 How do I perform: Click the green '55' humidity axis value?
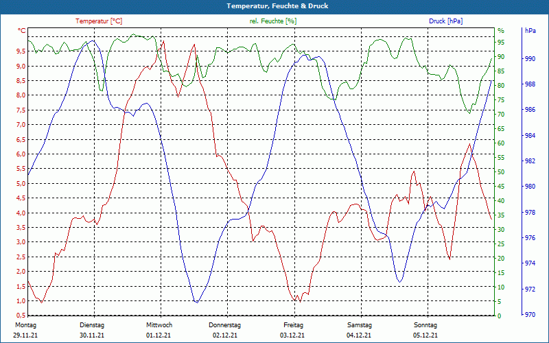pyautogui.click(x=501, y=158)
